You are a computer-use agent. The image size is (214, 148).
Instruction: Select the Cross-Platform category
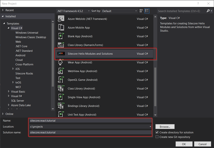[24, 64]
